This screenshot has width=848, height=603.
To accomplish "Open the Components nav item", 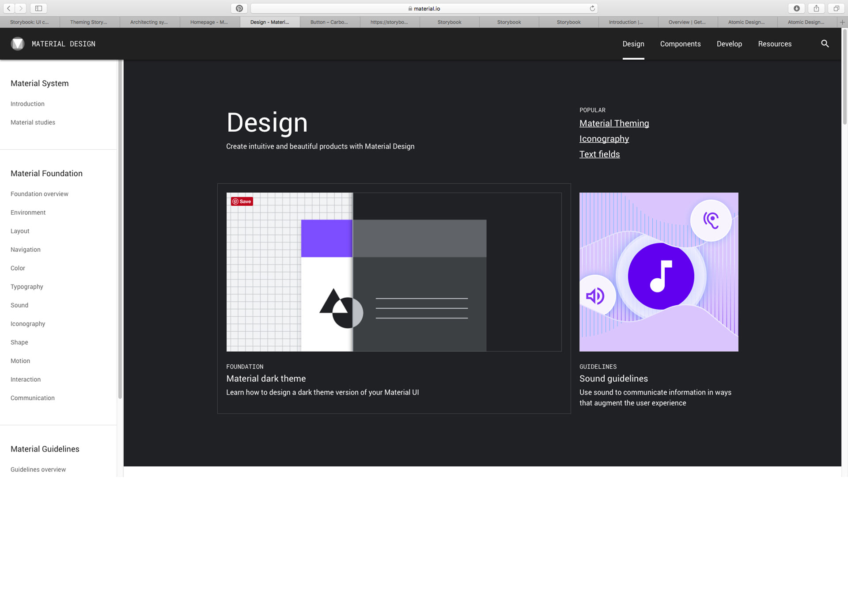I will pyautogui.click(x=680, y=44).
